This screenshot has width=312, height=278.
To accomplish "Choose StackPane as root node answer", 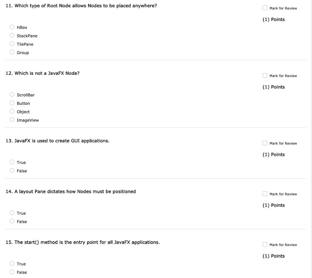I will [12, 35].
